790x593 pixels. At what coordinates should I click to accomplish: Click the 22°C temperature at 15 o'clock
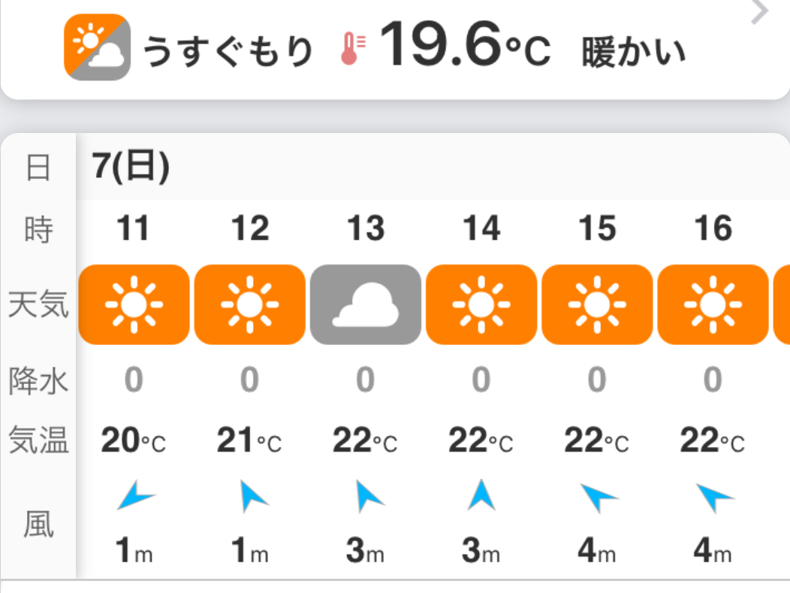(x=597, y=441)
